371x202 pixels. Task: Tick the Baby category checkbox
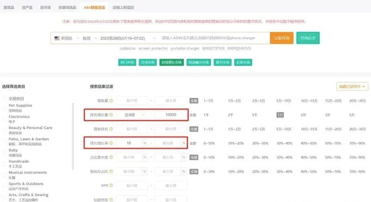tap(4, 152)
